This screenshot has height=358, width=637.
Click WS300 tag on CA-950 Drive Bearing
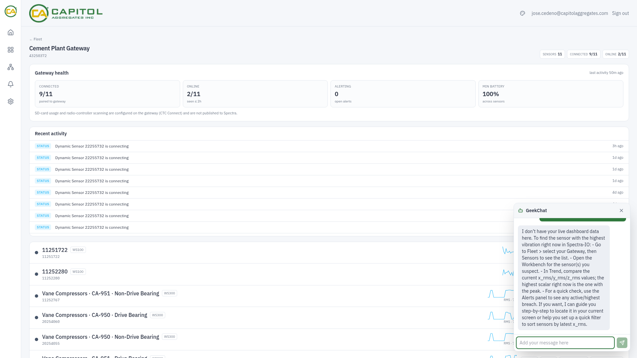click(158, 315)
